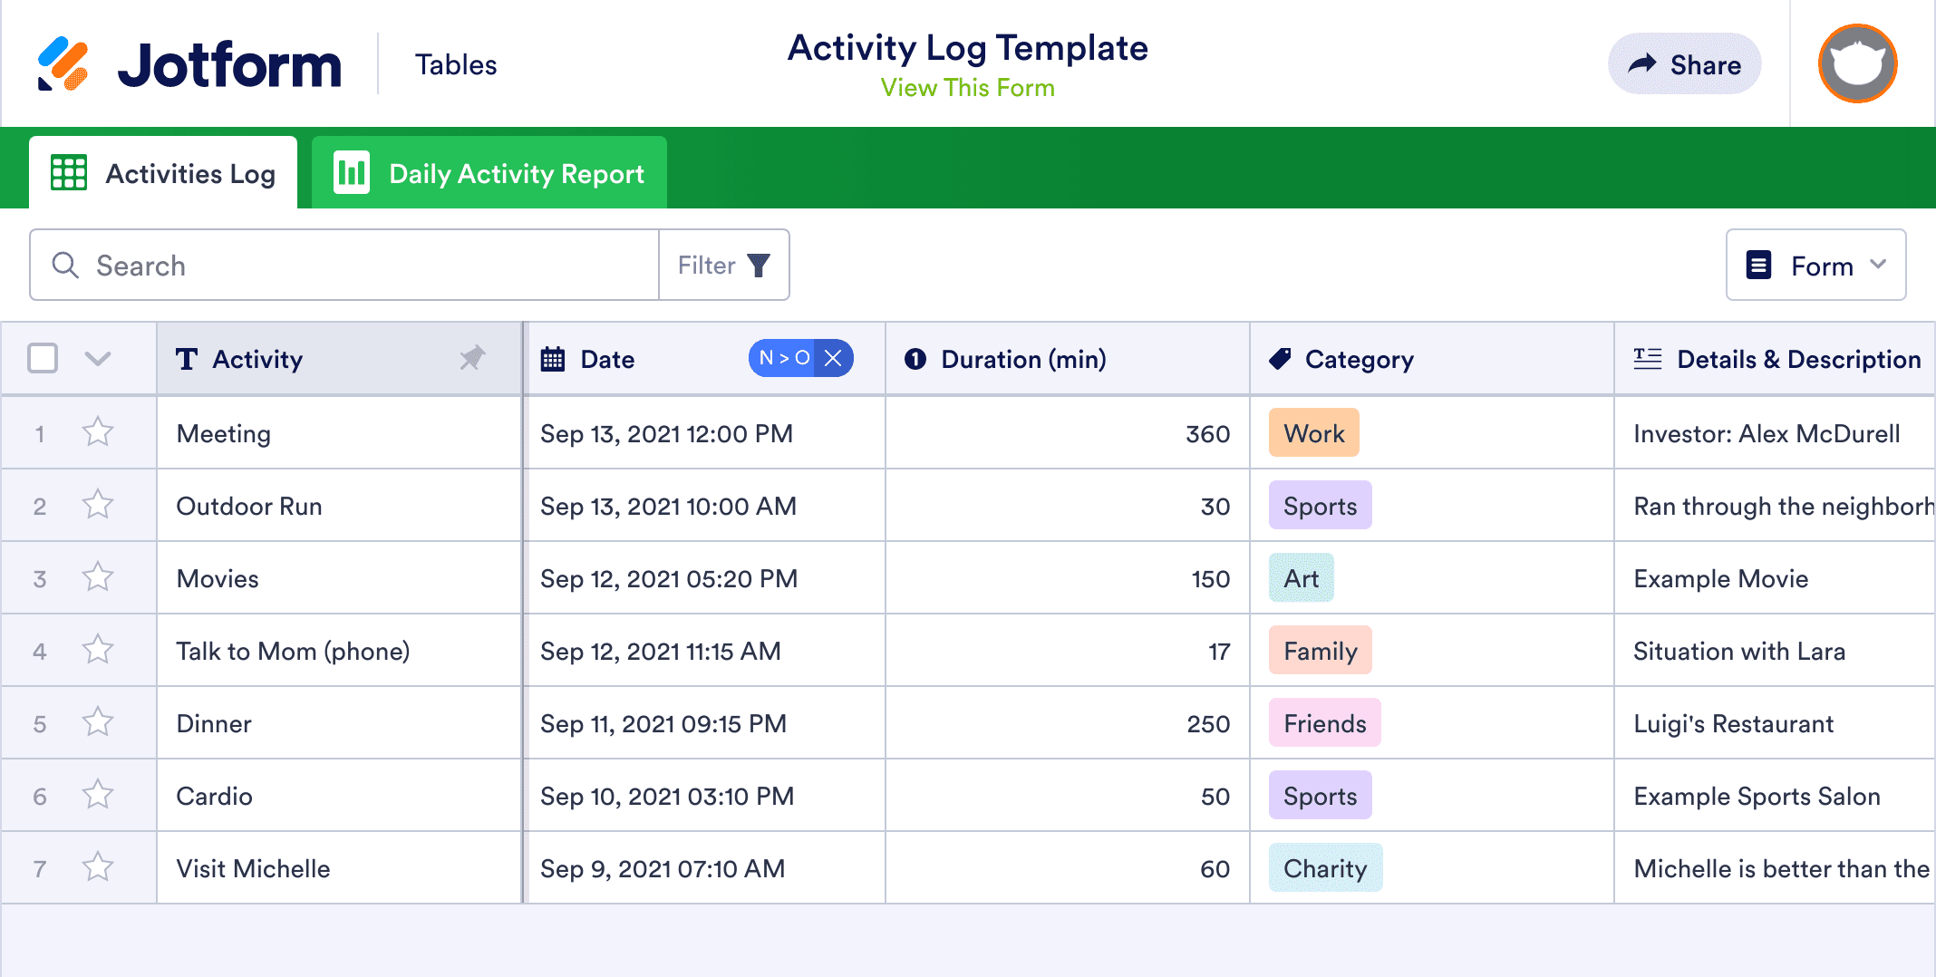Open the calendar icon in the Date column header
The height and width of the screenshot is (977, 1936).
point(553,359)
